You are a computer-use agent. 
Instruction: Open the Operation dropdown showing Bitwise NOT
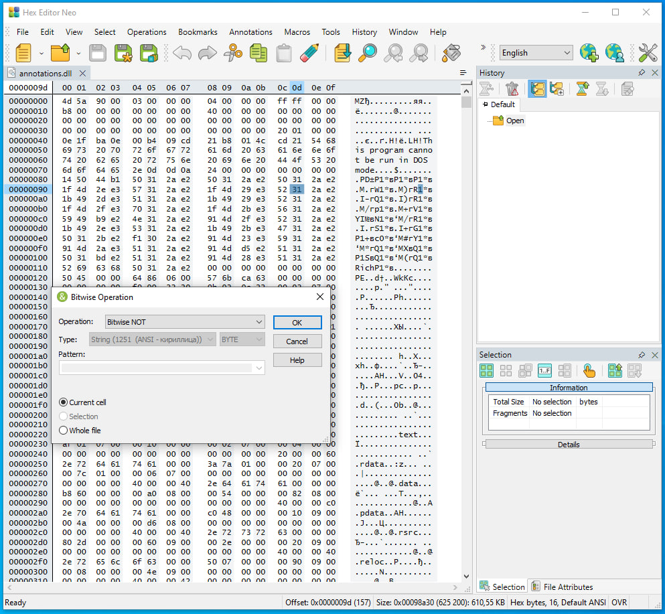(x=184, y=322)
